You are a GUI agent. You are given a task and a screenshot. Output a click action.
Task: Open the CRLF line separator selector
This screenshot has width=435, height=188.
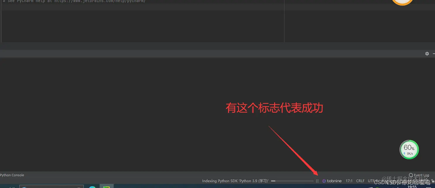click(x=360, y=181)
